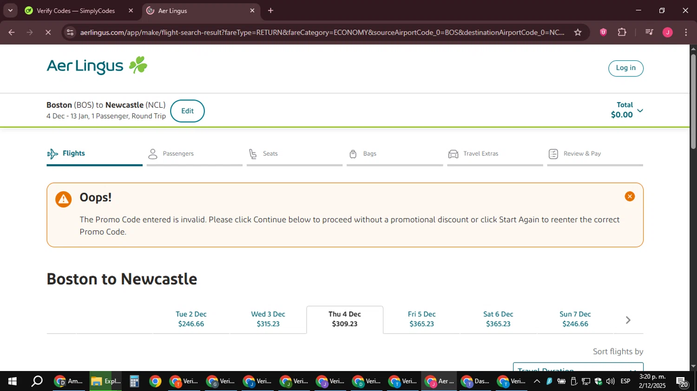Image resolution: width=697 pixels, height=391 pixels.
Task: Select Thu 4 Dec $309.23 date
Action: pos(345,319)
